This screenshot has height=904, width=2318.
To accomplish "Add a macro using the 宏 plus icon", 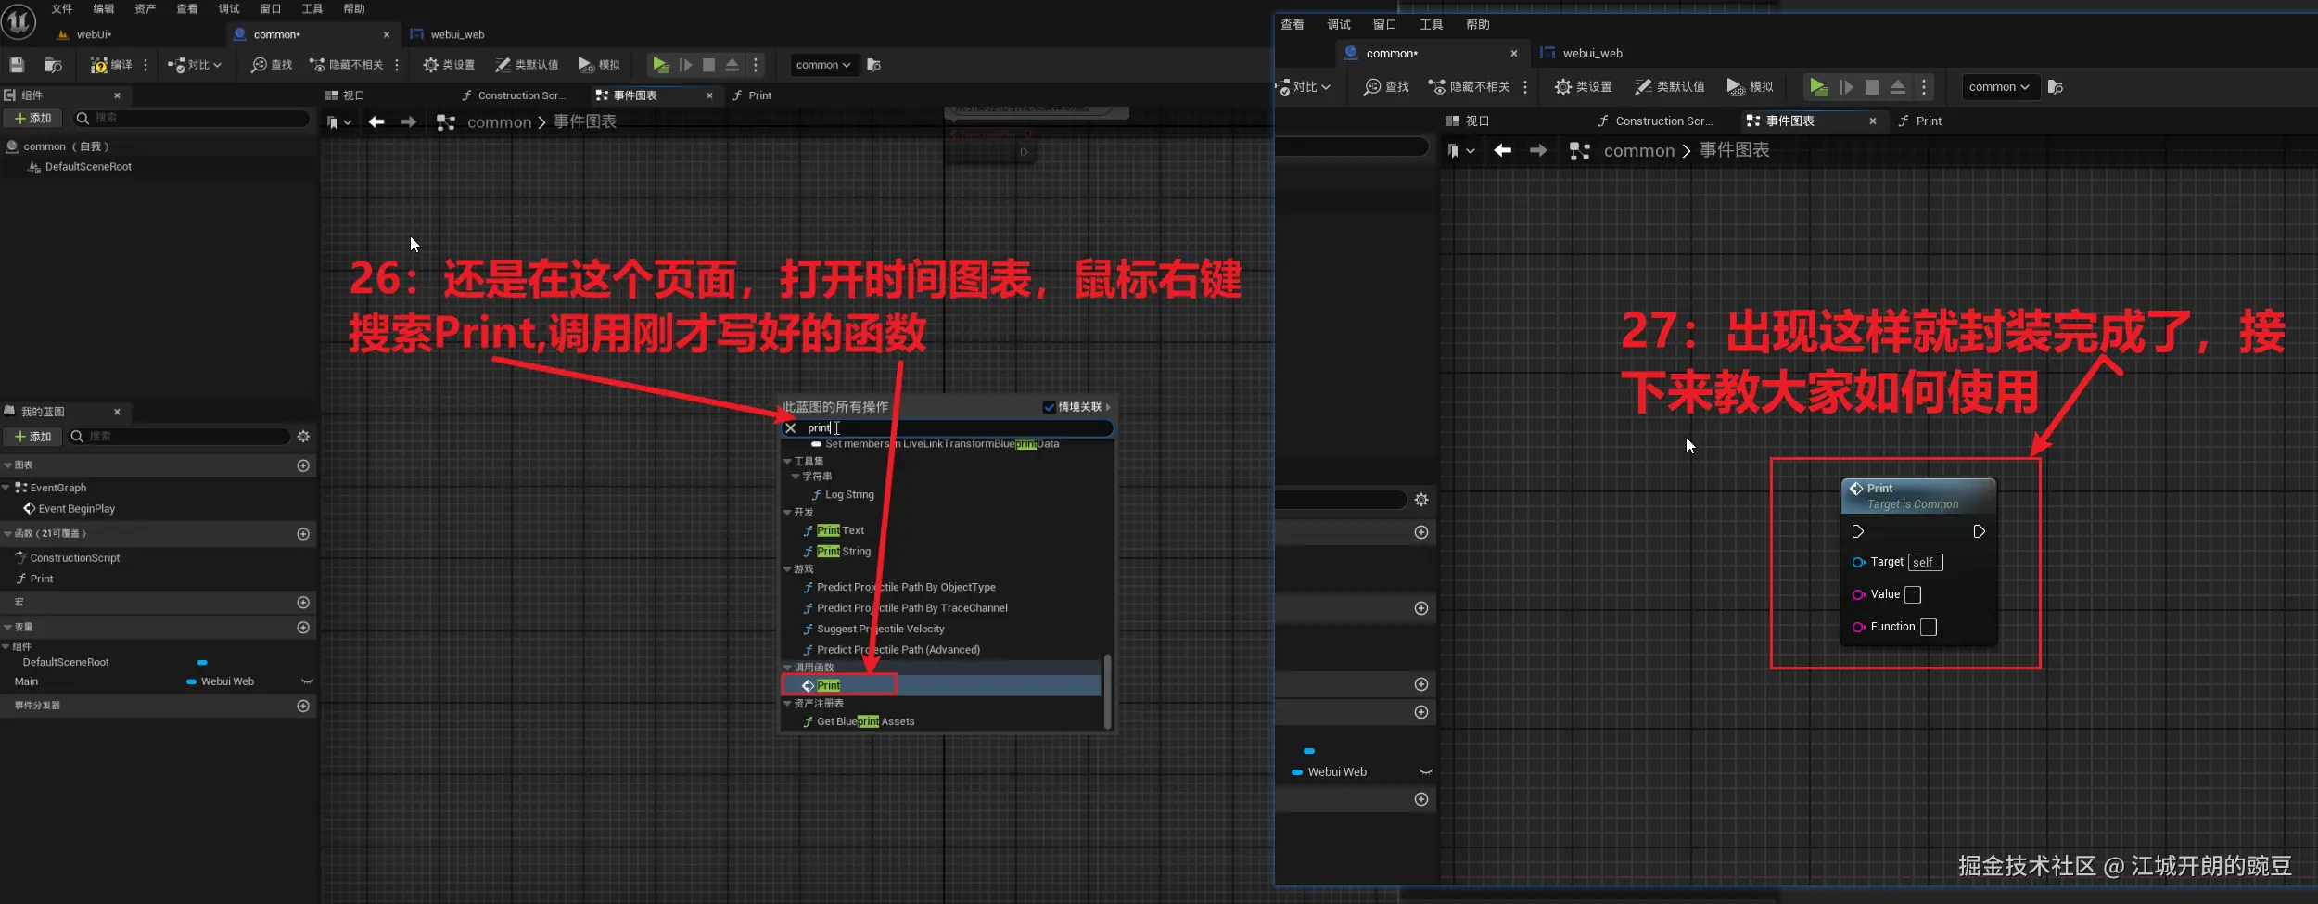I will pos(303,603).
